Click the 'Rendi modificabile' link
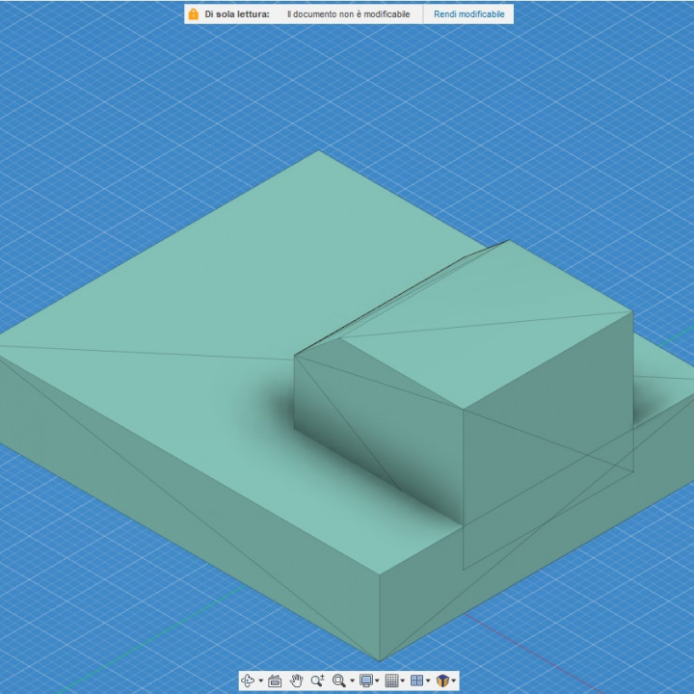The height and width of the screenshot is (694, 694). 468,14
